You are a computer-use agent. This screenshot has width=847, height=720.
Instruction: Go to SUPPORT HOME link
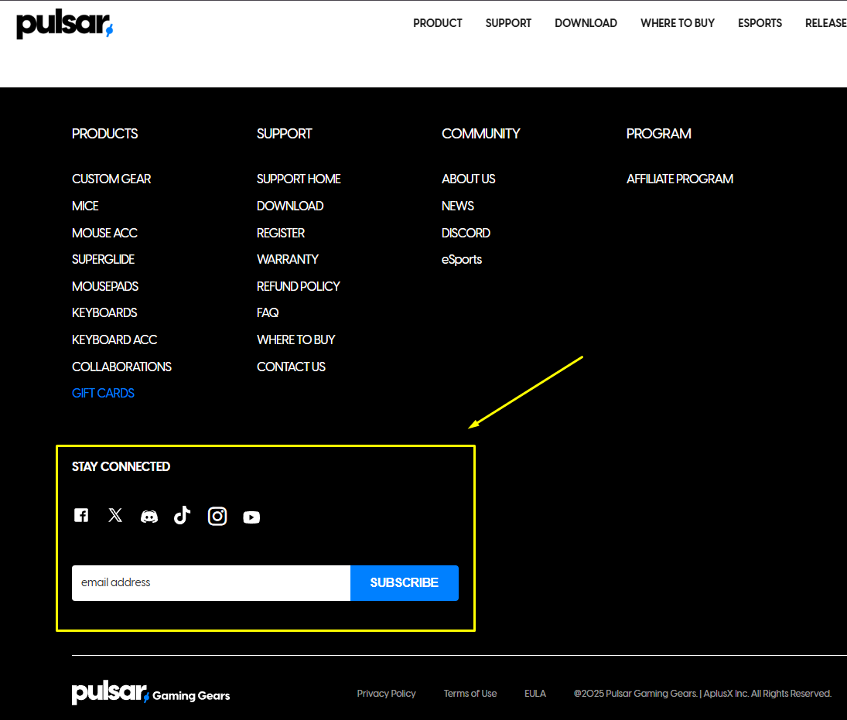coord(299,179)
